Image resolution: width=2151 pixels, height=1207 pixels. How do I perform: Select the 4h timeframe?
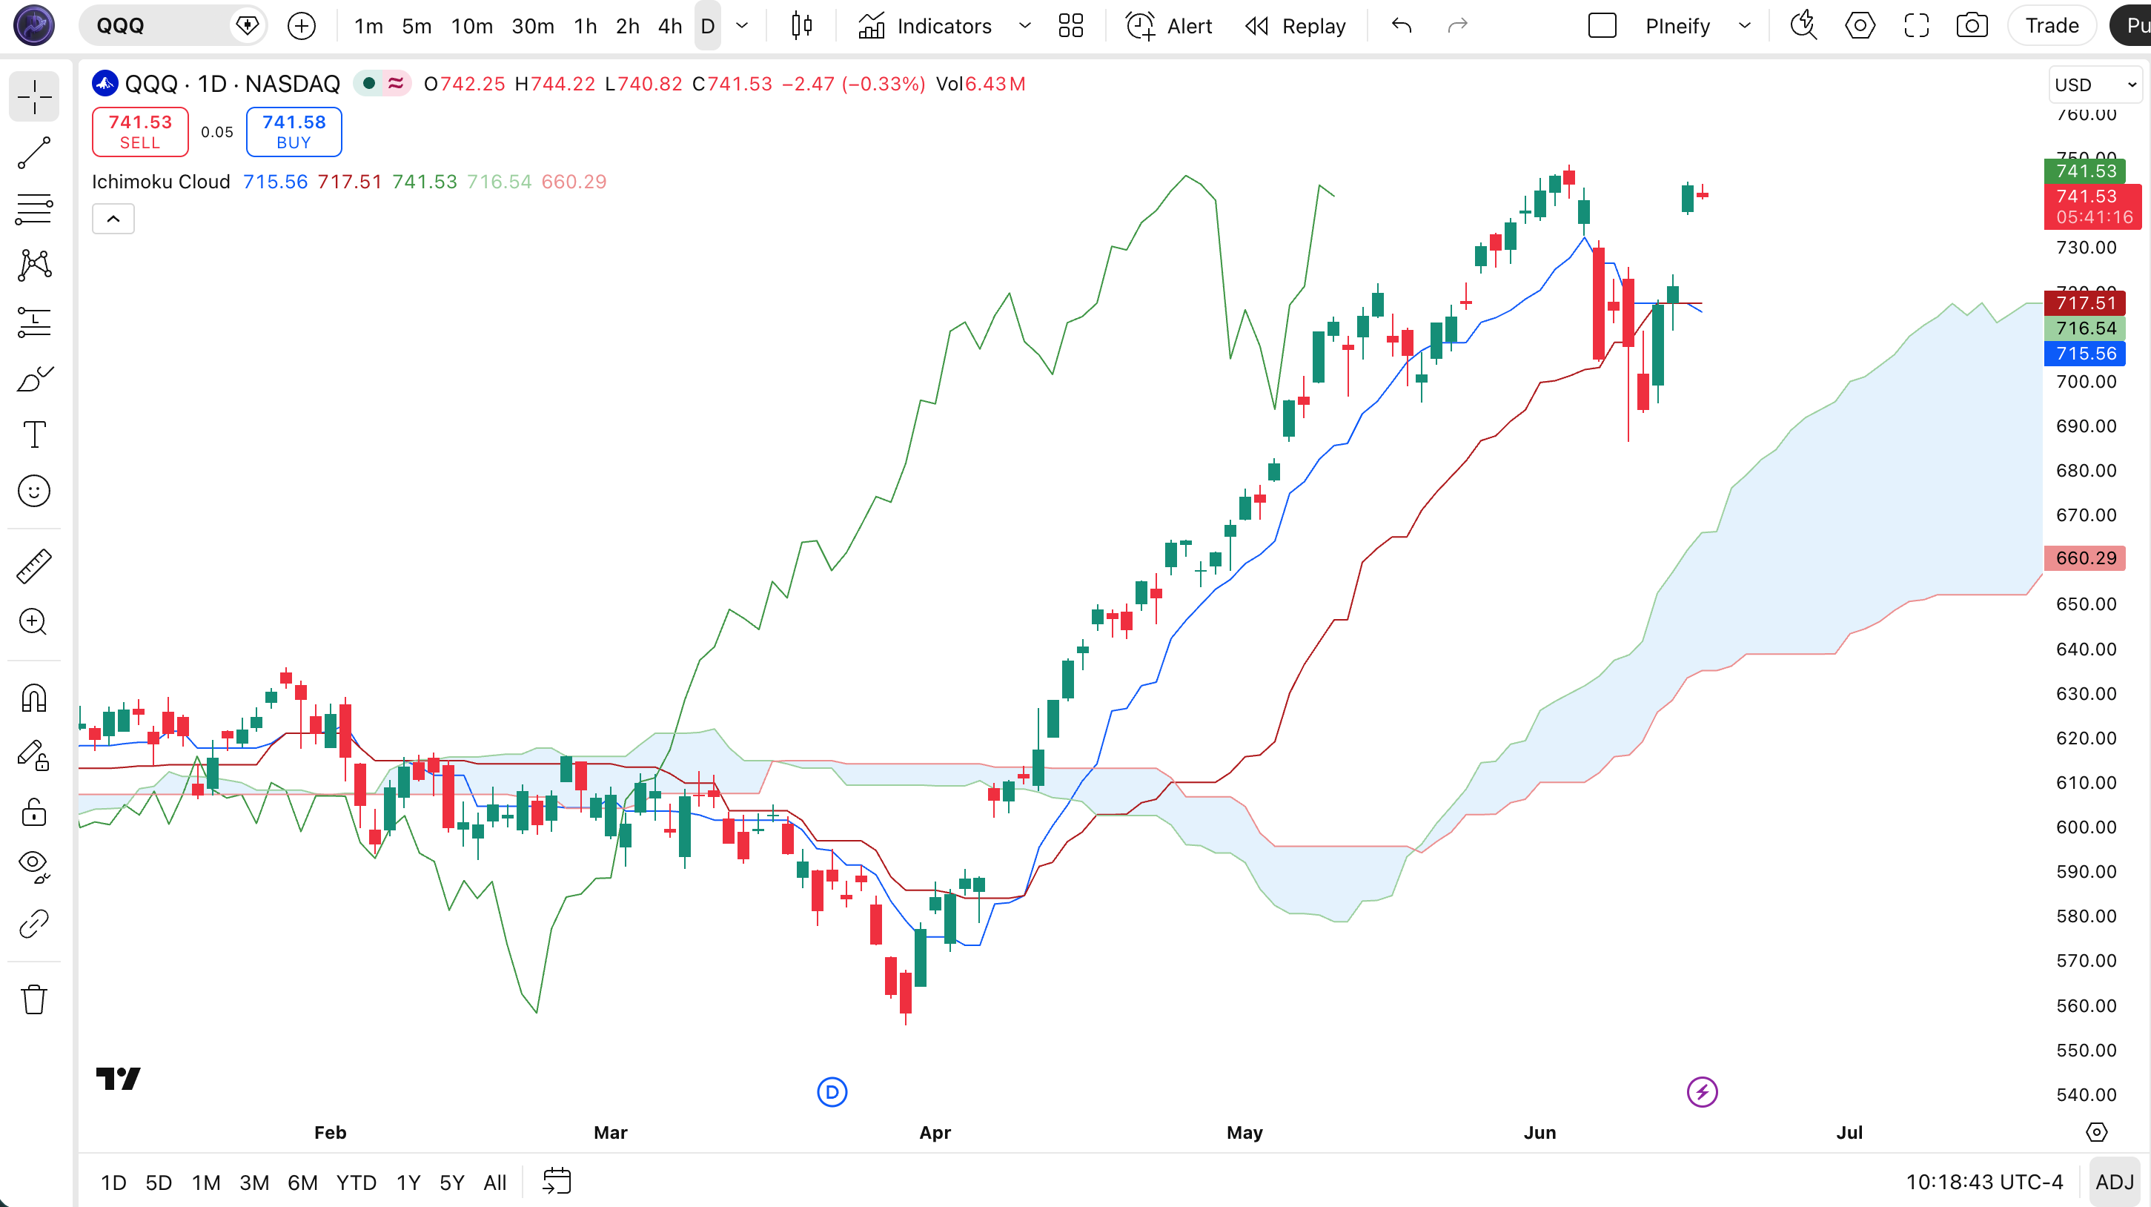click(x=669, y=26)
